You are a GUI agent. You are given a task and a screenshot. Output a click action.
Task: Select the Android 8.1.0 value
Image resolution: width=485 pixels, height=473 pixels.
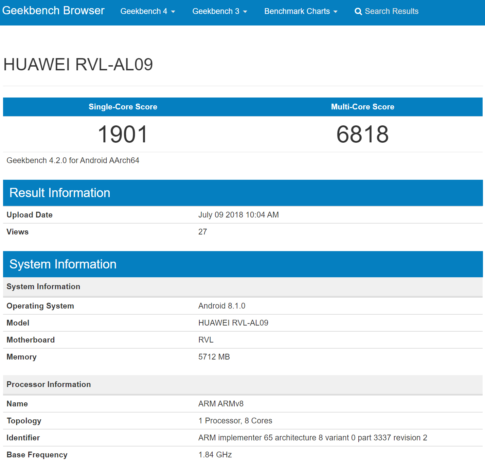pos(222,306)
